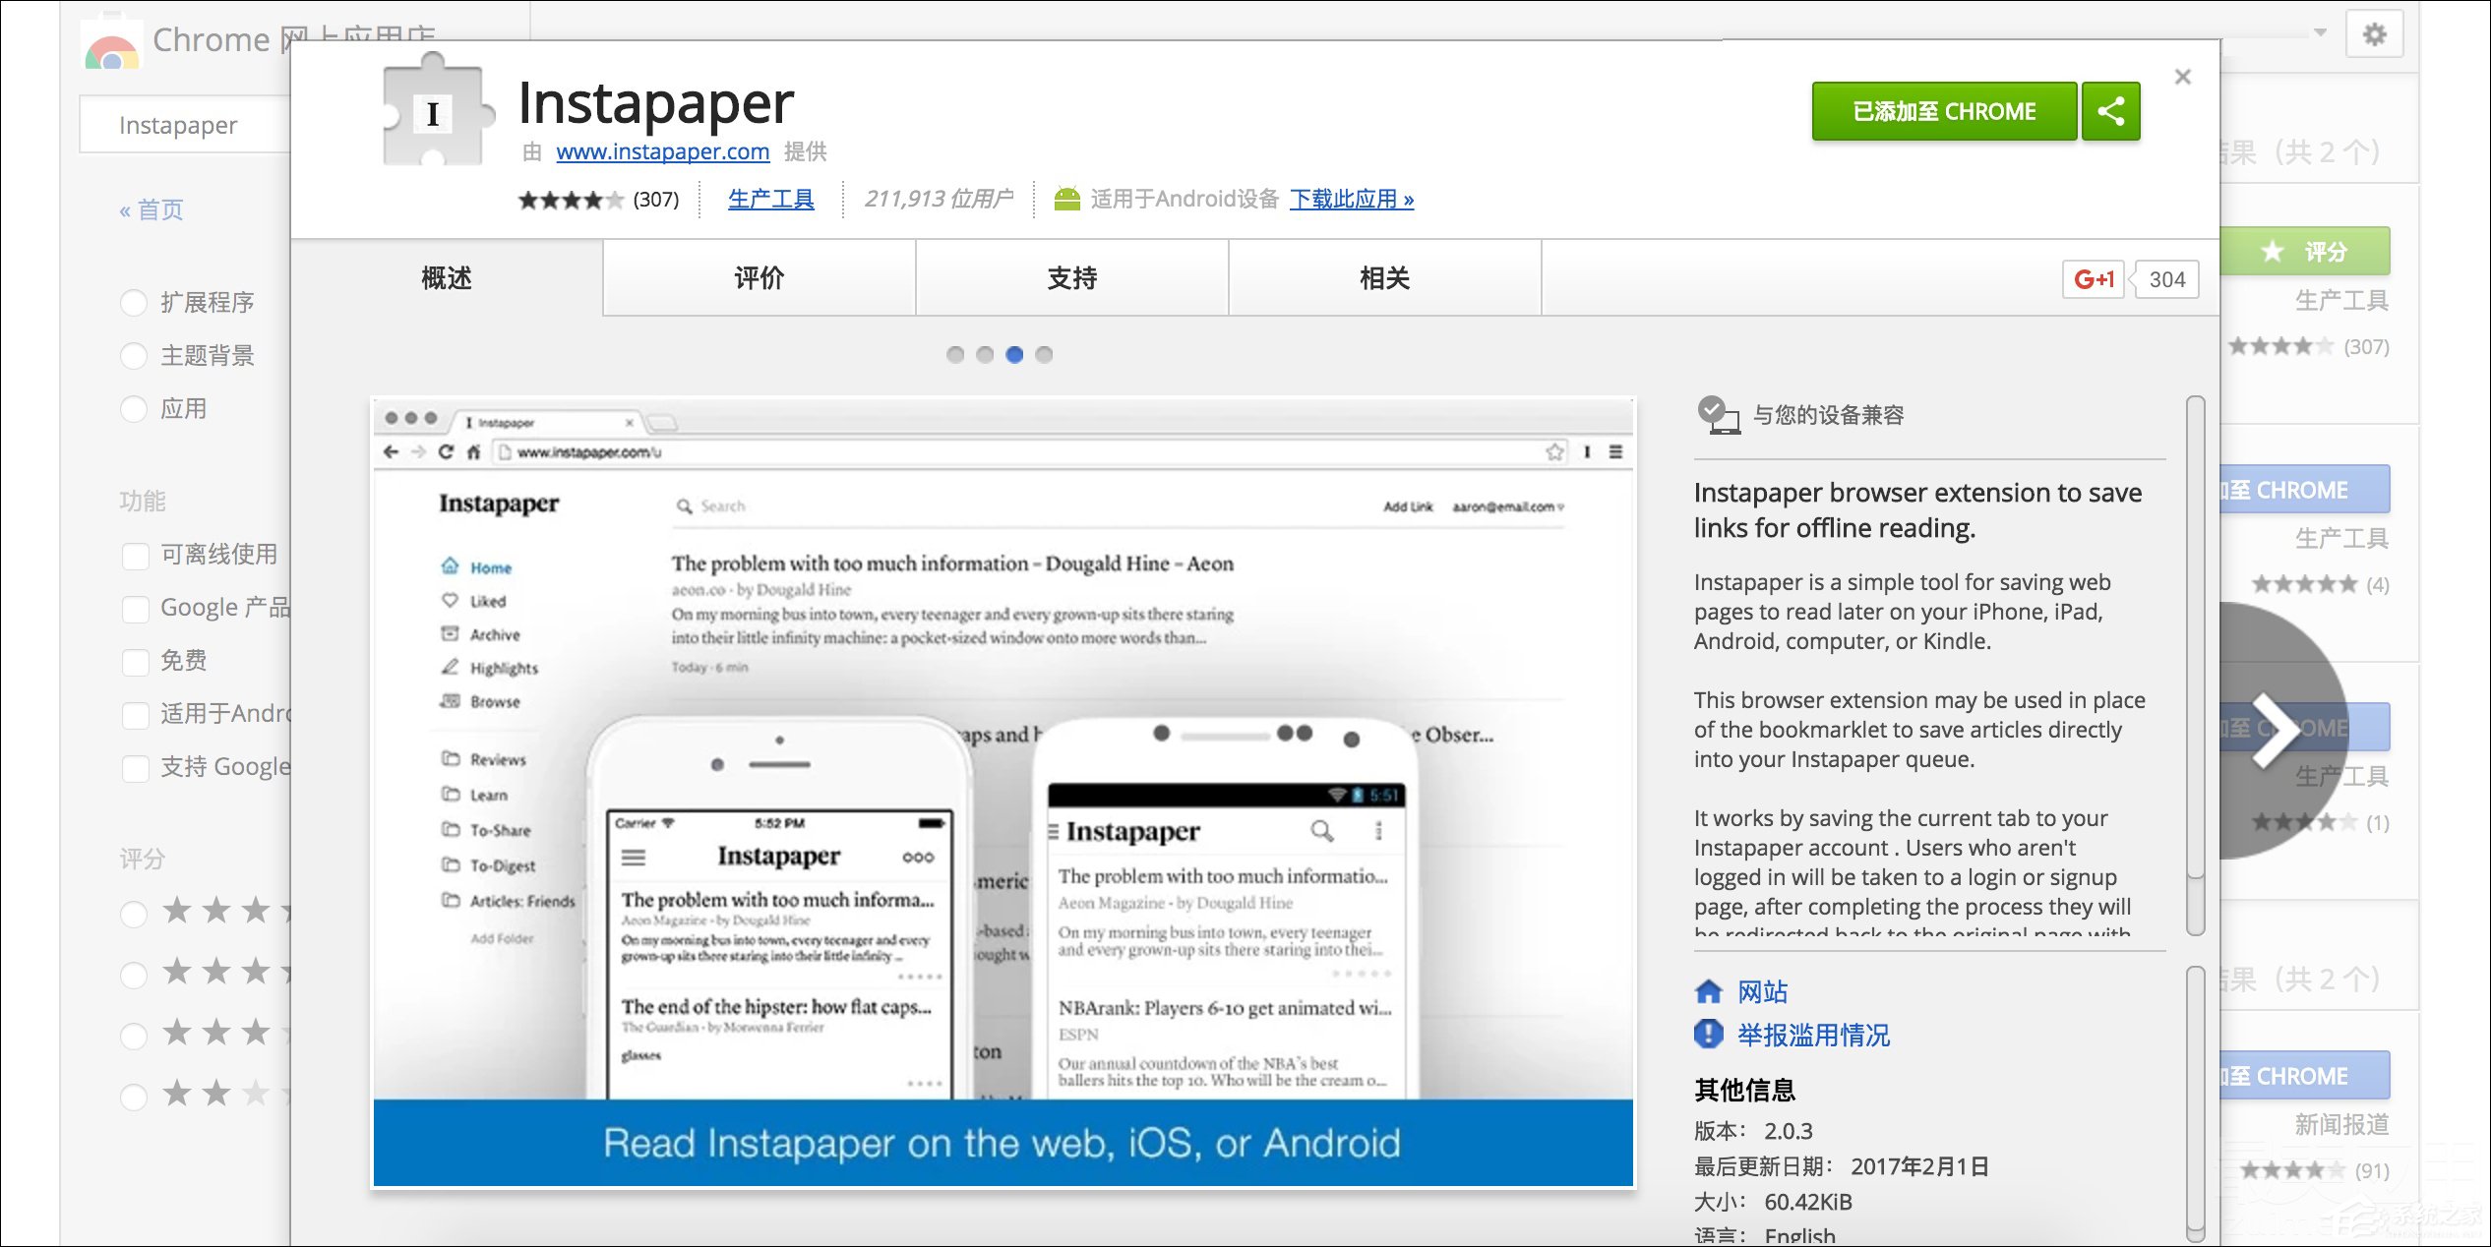
Task: Open the www.instapaper.com link
Action: pos(662,151)
